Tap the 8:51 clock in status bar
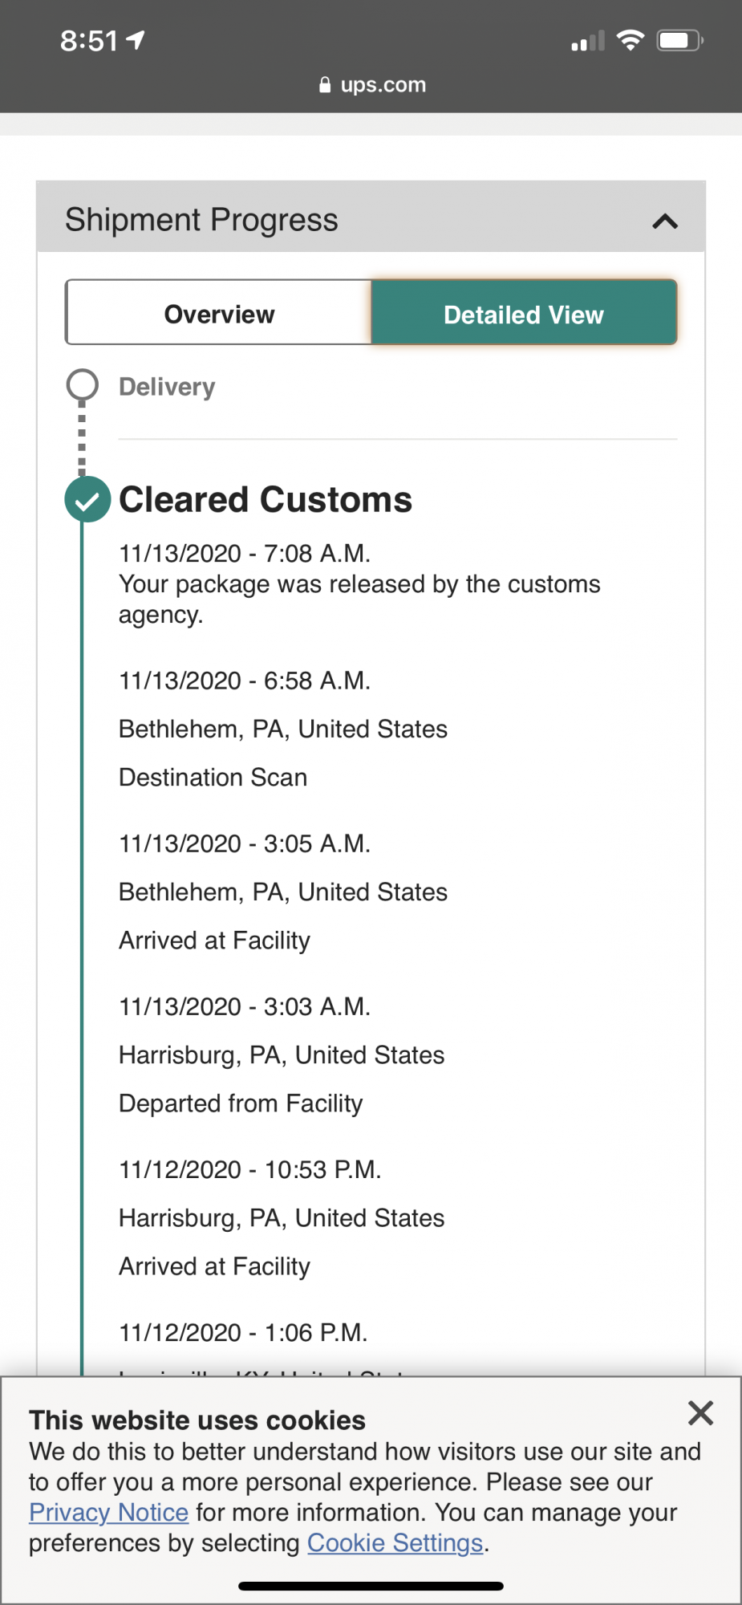742x1605 pixels. pyautogui.click(x=88, y=40)
